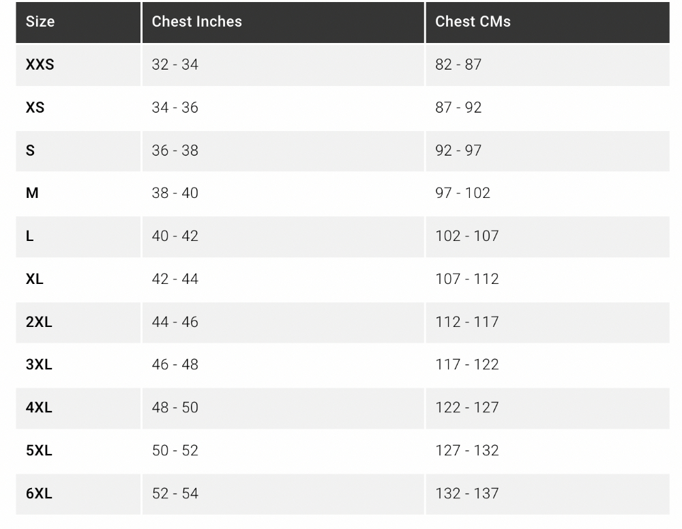
Task: Click the 112 - 117 cm value
Action: (466, 322)
